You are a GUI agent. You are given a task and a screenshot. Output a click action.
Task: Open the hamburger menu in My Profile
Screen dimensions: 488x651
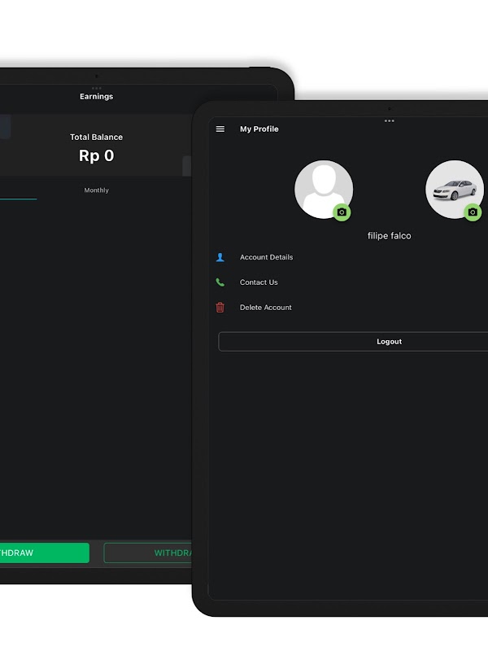point(220,129)
